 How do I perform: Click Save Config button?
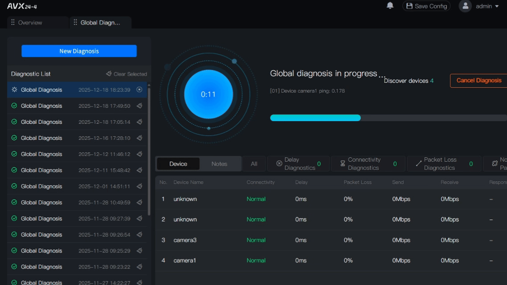[x=426, y=6]
